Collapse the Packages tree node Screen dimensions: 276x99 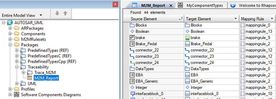(x=10, y=45)
